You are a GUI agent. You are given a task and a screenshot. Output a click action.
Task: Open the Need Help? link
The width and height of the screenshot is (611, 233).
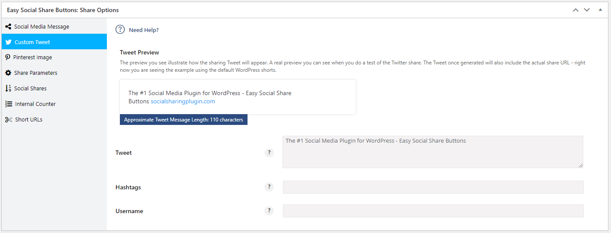click(144, 30)
